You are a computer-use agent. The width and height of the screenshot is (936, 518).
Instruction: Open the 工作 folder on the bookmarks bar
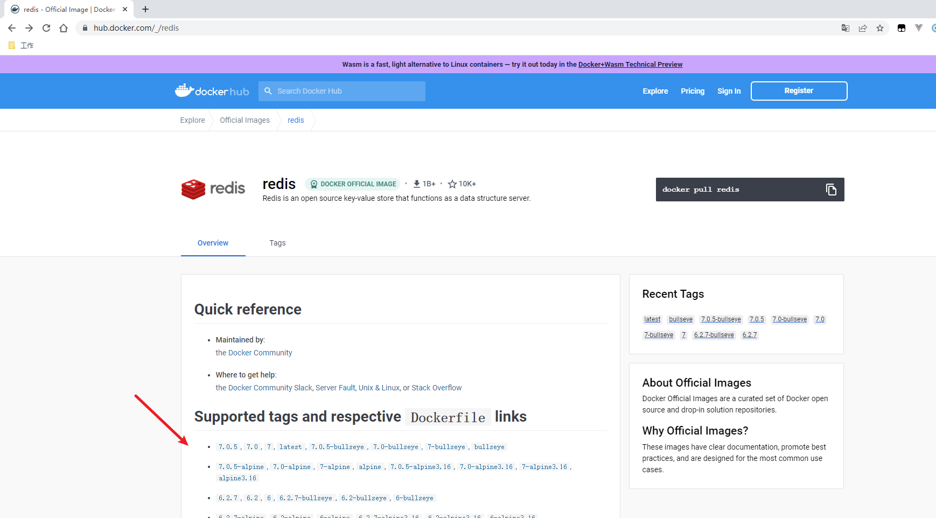click(22, 45)
